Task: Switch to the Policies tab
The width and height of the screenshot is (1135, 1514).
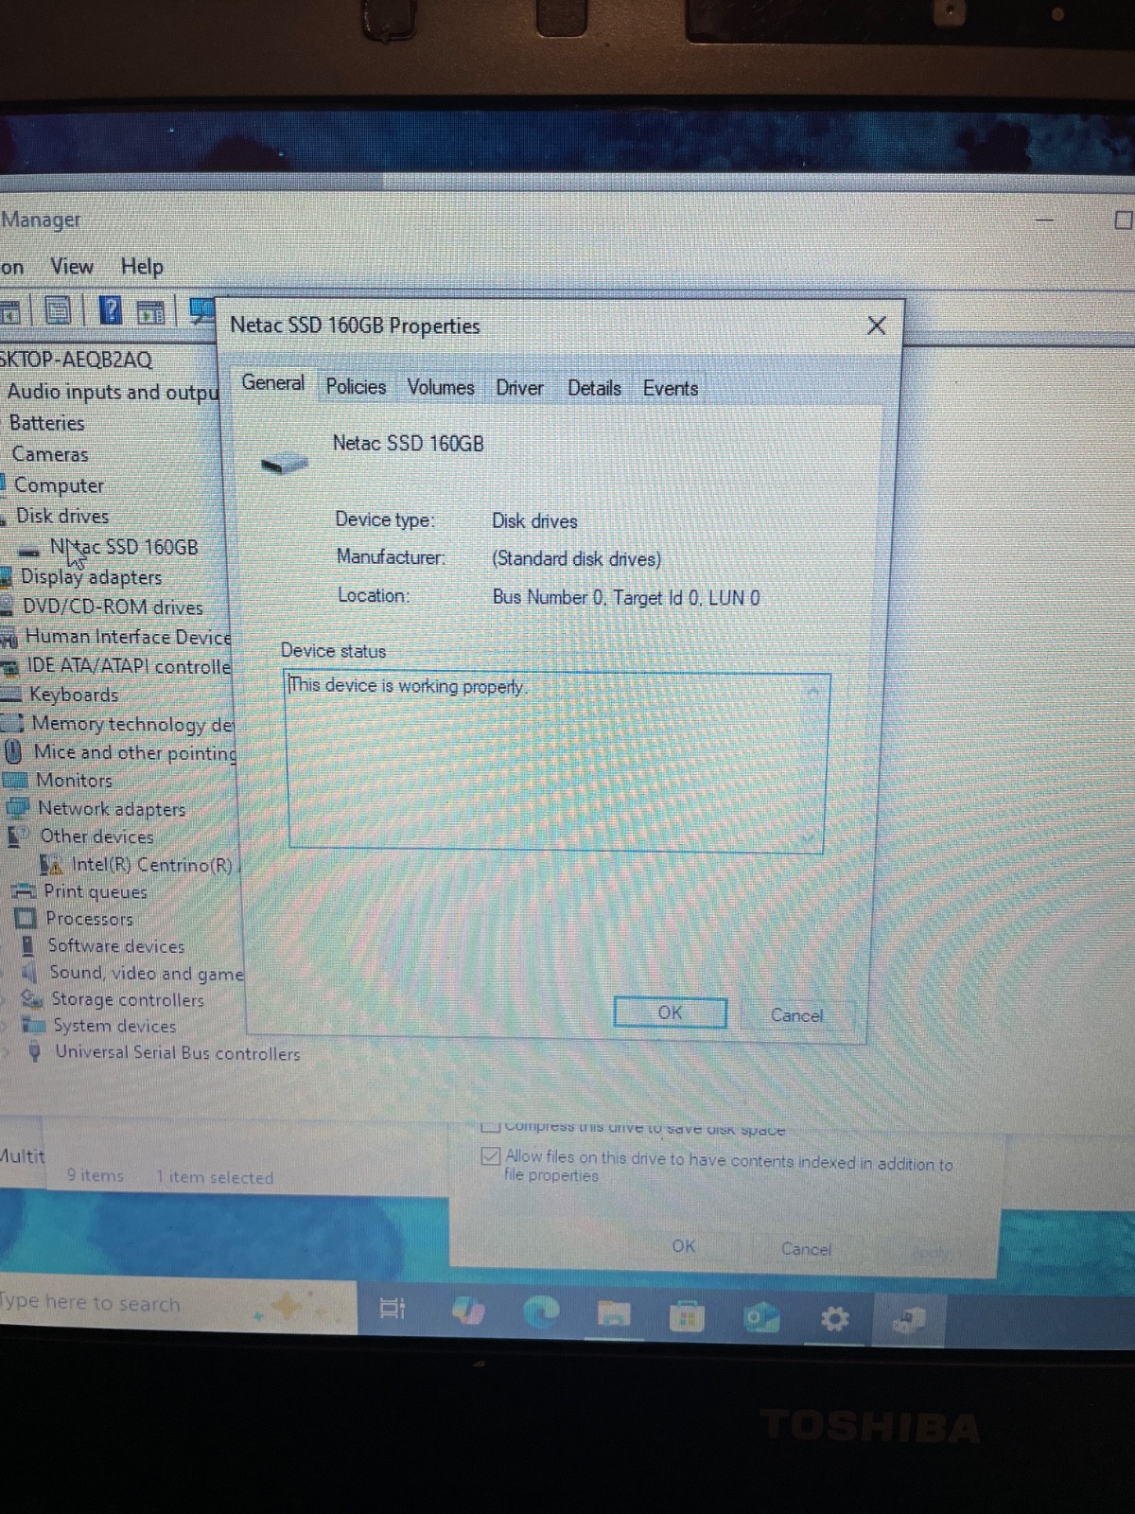Action: click(356, 386)
